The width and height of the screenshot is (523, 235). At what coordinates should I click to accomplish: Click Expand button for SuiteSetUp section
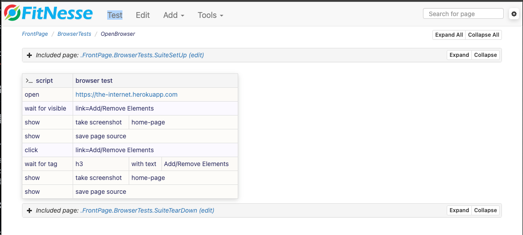(459, 55)
